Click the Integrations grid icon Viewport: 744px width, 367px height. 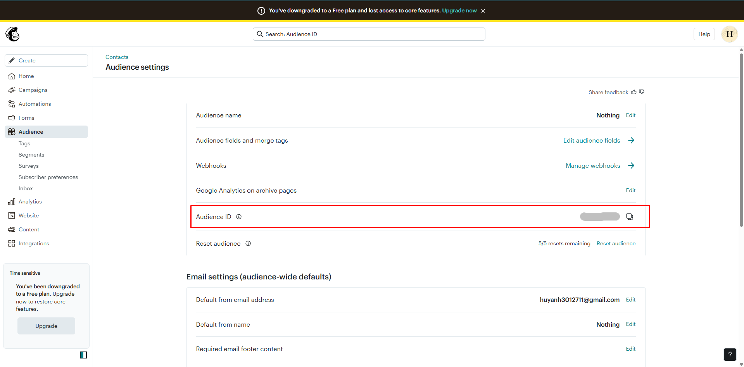point(12,243)
